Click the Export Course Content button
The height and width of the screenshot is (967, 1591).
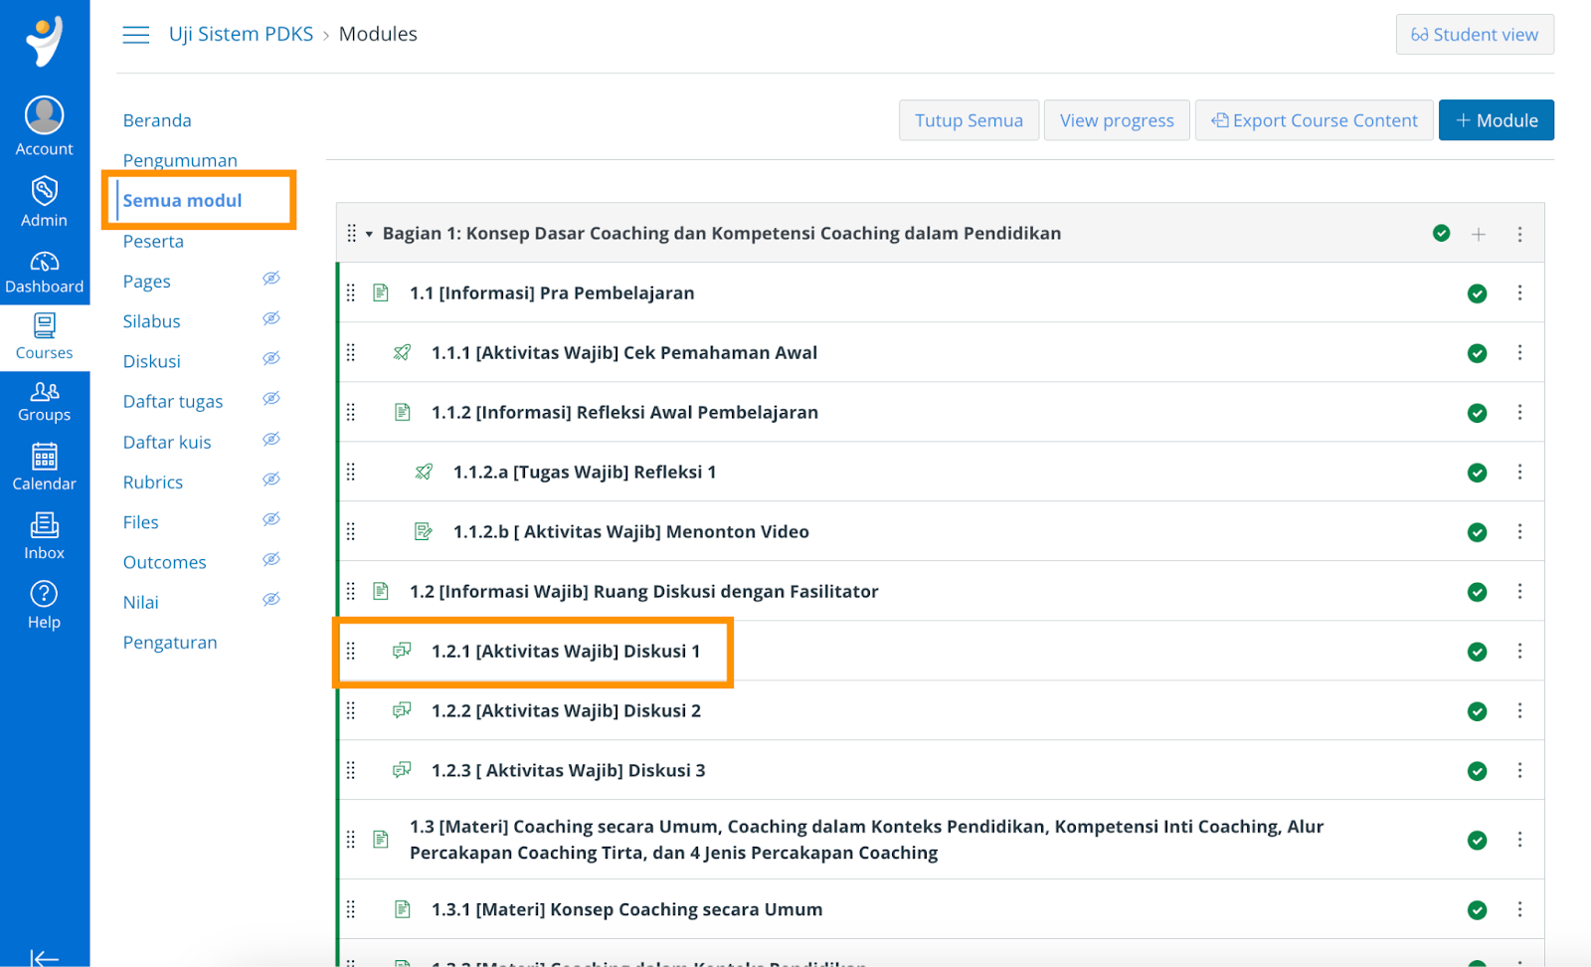pos(1314,120)
